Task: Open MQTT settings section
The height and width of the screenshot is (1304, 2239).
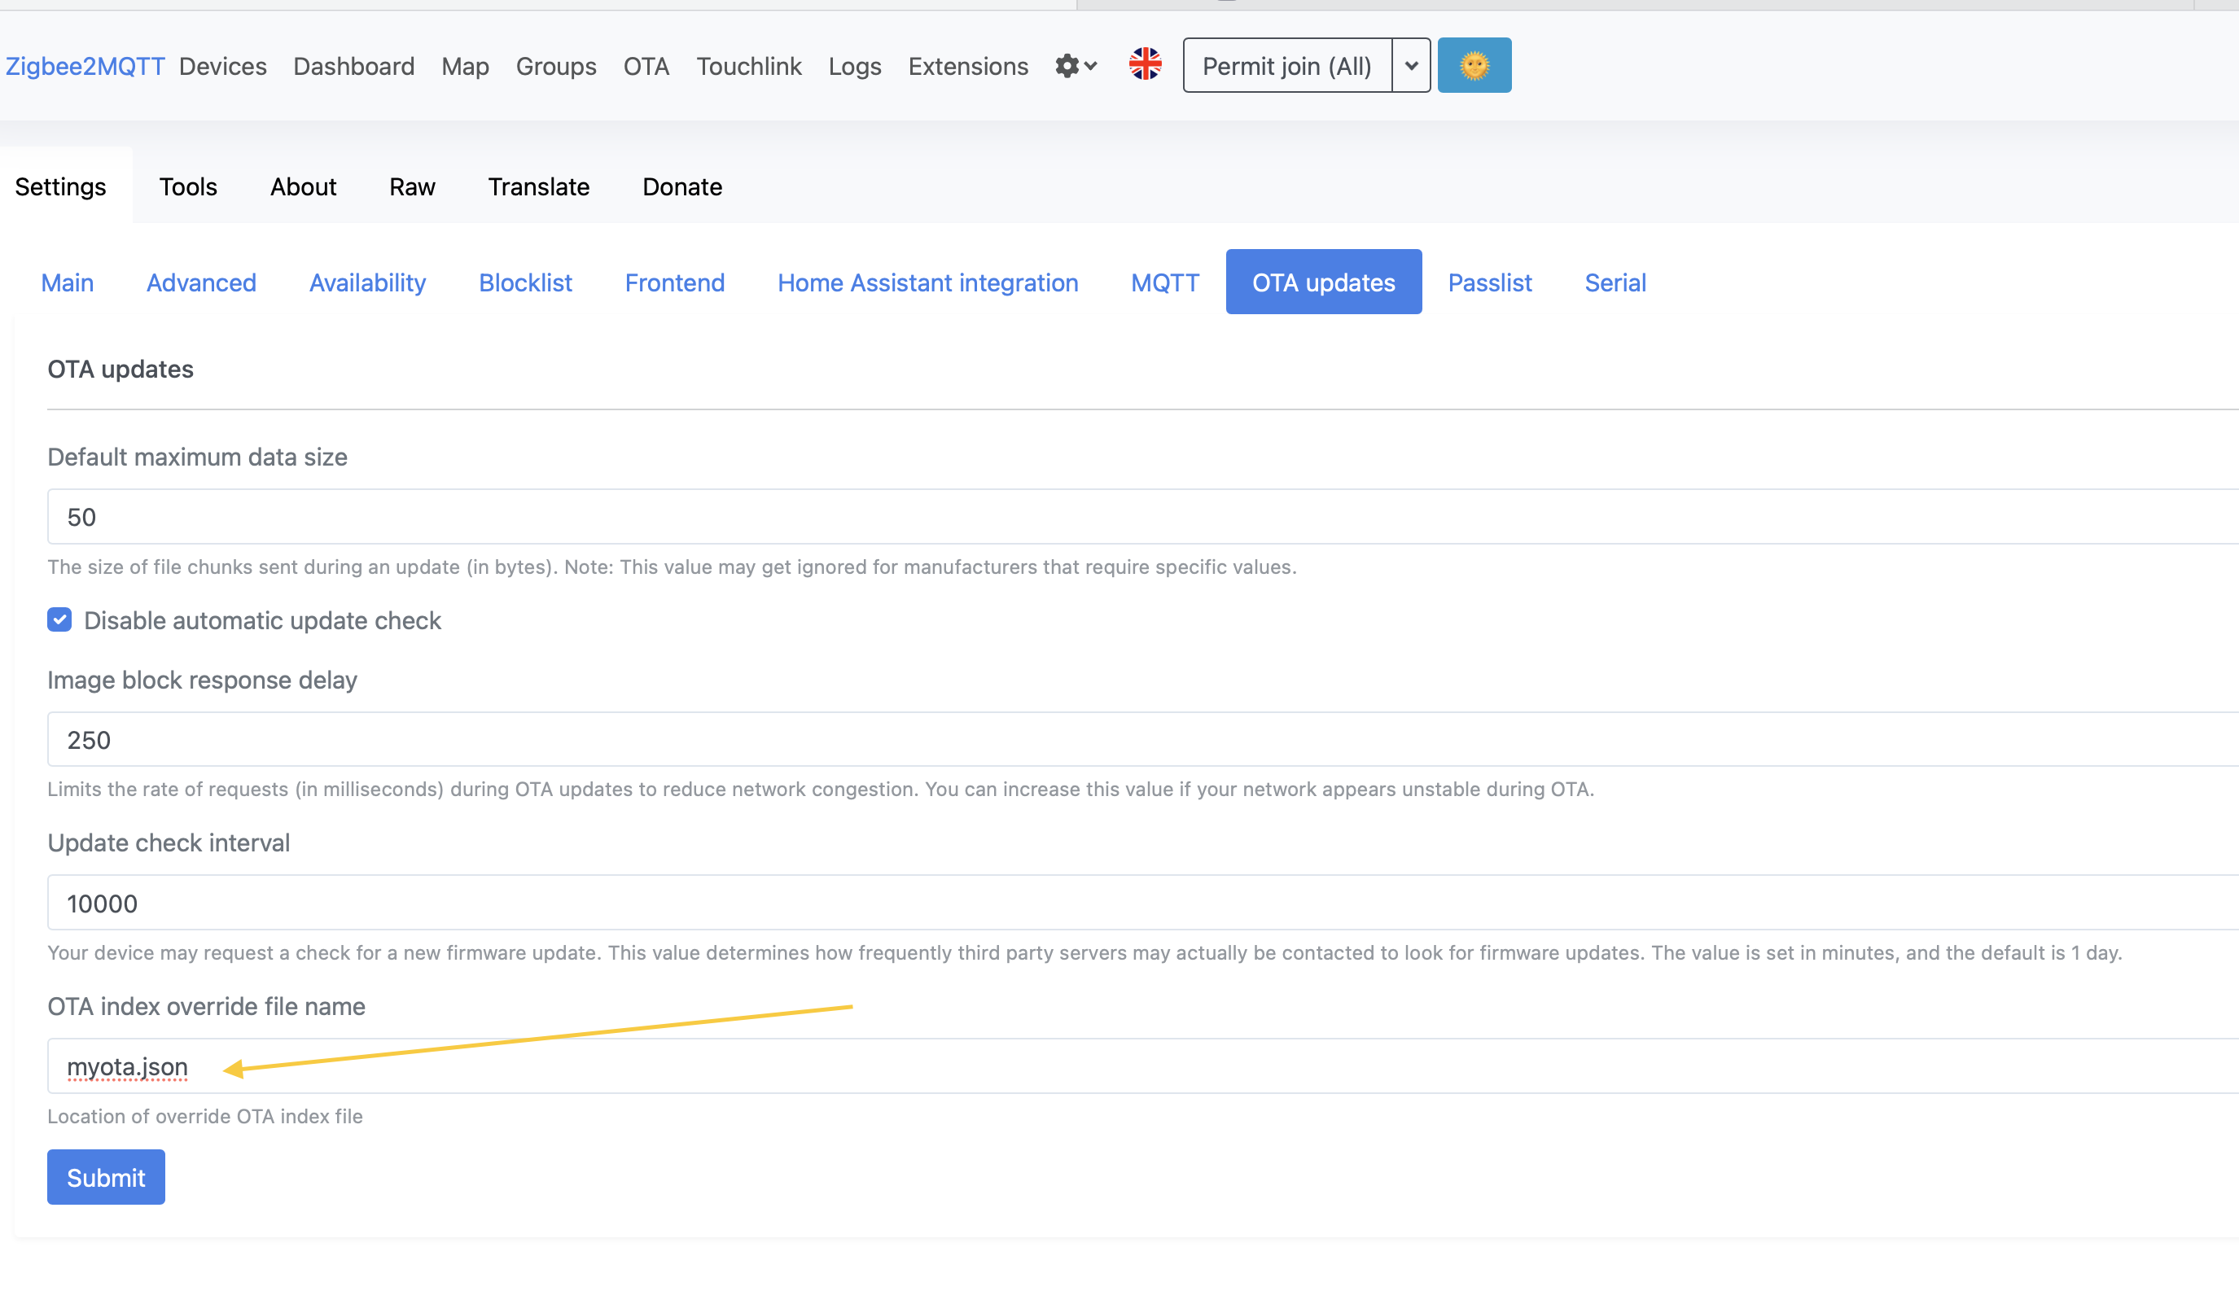Action: click(x=1165, y=282)
